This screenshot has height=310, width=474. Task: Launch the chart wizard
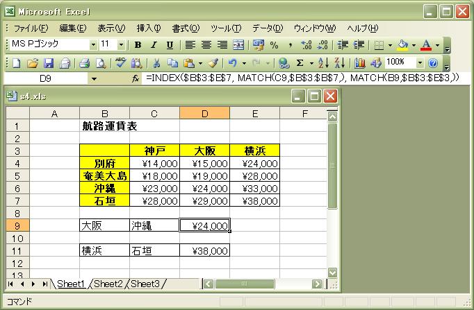pyautogui.click(x=360, y=63)
